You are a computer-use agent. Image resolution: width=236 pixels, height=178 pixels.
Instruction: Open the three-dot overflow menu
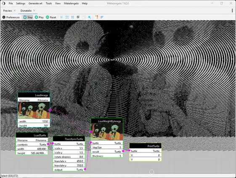coord(232,10)
